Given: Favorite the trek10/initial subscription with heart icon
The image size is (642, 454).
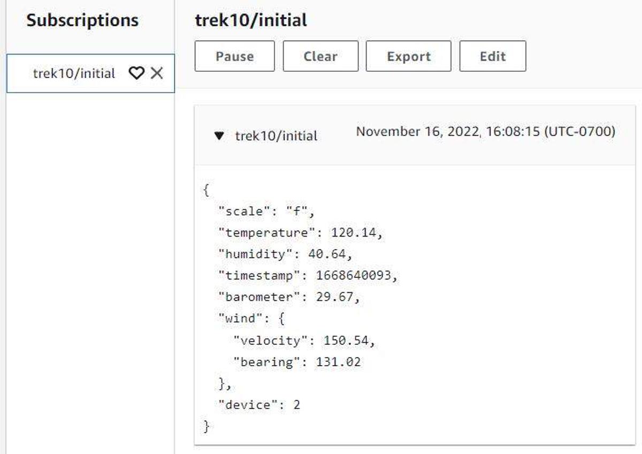Looking at the screenshot, I should [x=137, y=73].
